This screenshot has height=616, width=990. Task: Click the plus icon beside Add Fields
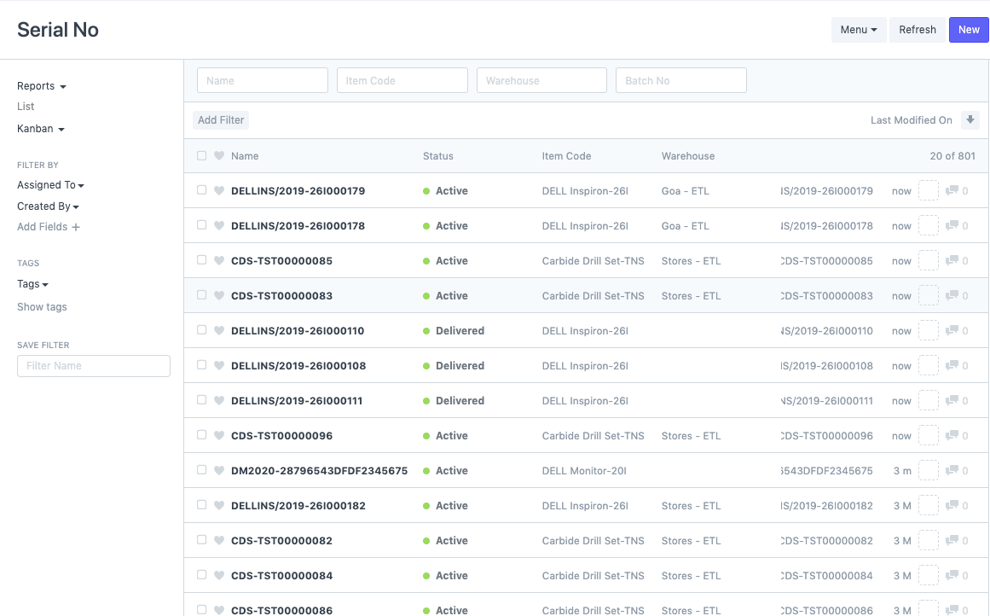click(76, 227)
